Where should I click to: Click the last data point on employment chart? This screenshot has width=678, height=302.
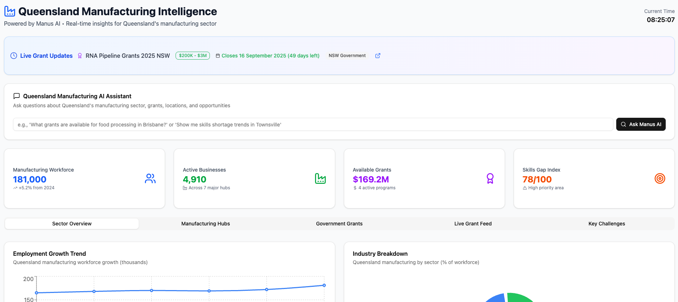pyautogui.click(x=324, y=285)
